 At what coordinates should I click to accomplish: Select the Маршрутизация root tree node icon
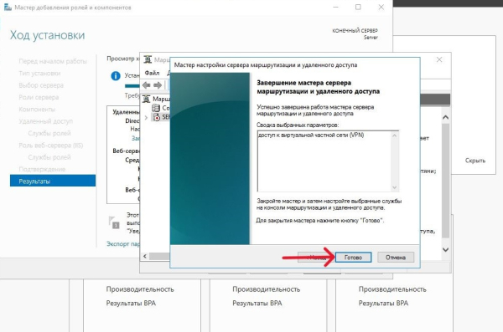pyautogui.click(x=147, y=99)
